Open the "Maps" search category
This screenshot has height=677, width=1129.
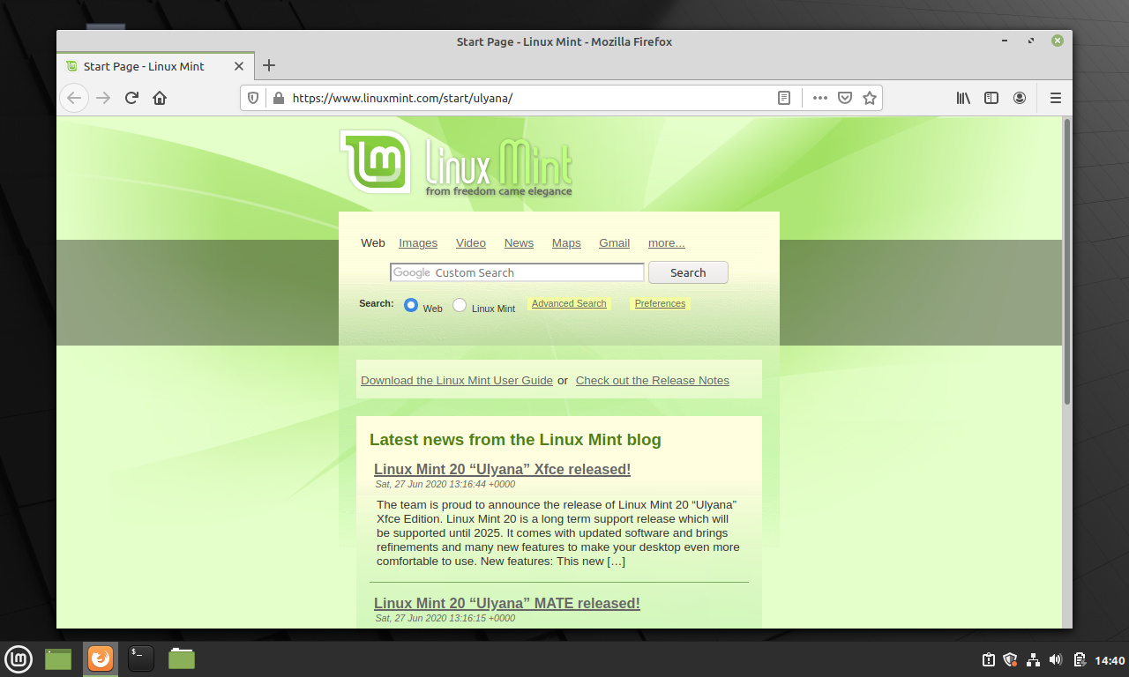tap(566, 242)
